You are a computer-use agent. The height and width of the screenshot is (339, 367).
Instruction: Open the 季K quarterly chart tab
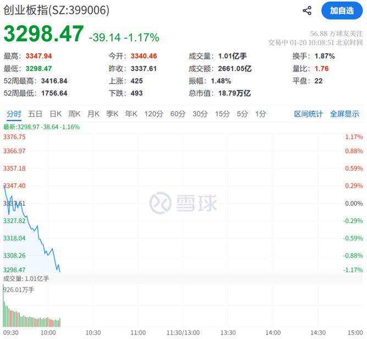click(x=112, y=114)
